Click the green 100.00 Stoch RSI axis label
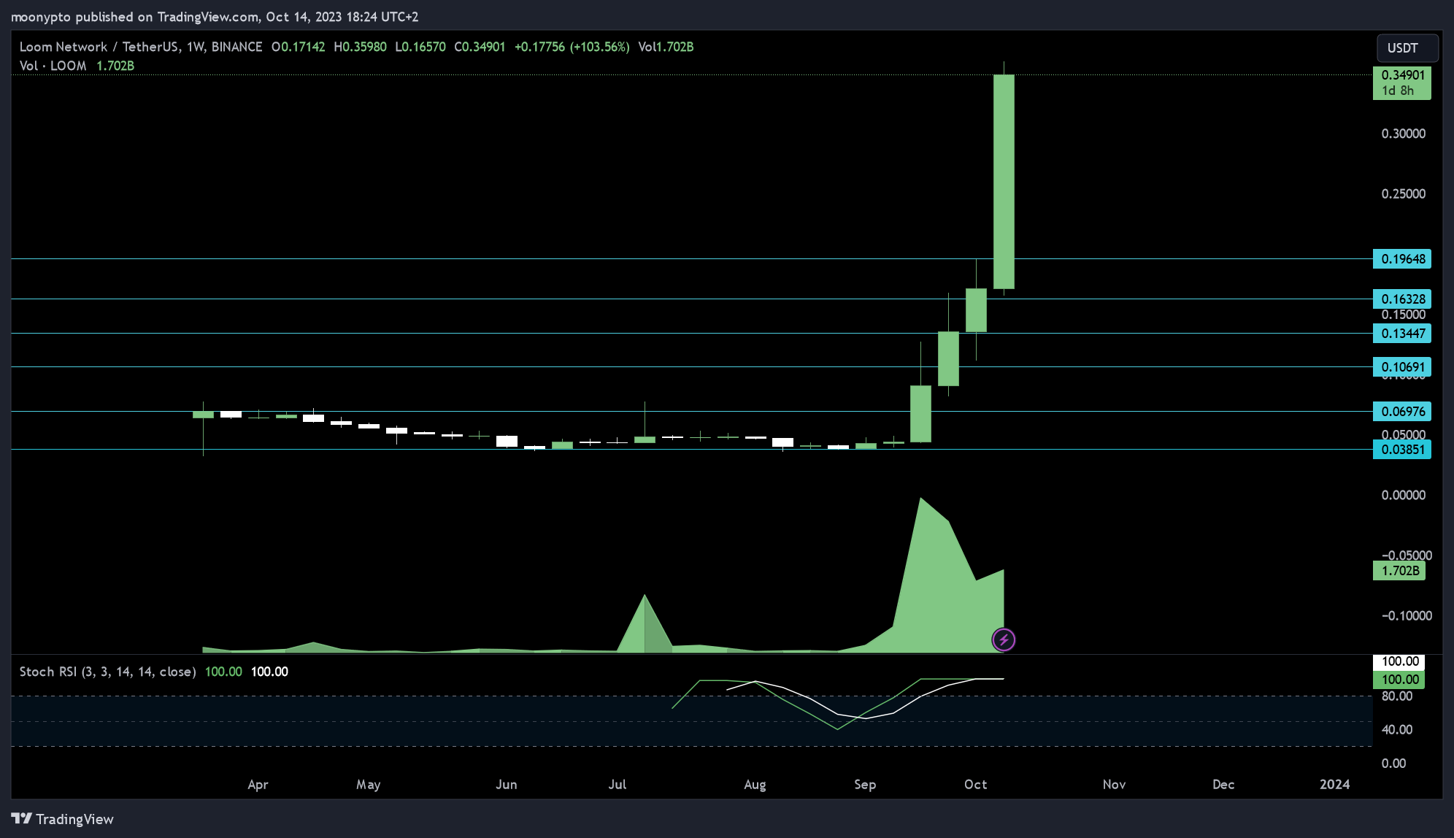The width and height of the screenshot is (1454, 838). pos(1399,680)
